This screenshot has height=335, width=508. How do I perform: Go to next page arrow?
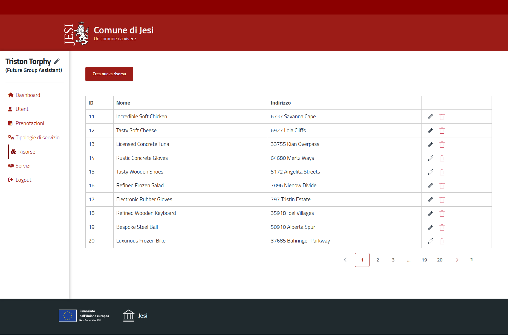457,260
